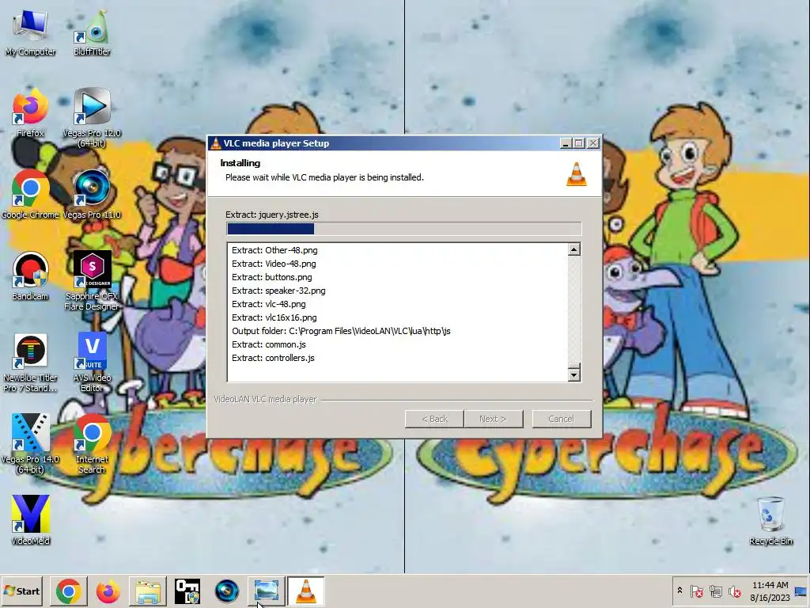The height and width of the screenshot is (608, 810).
Task: Launch BluffTitler from the desktop
Action: 92,33
